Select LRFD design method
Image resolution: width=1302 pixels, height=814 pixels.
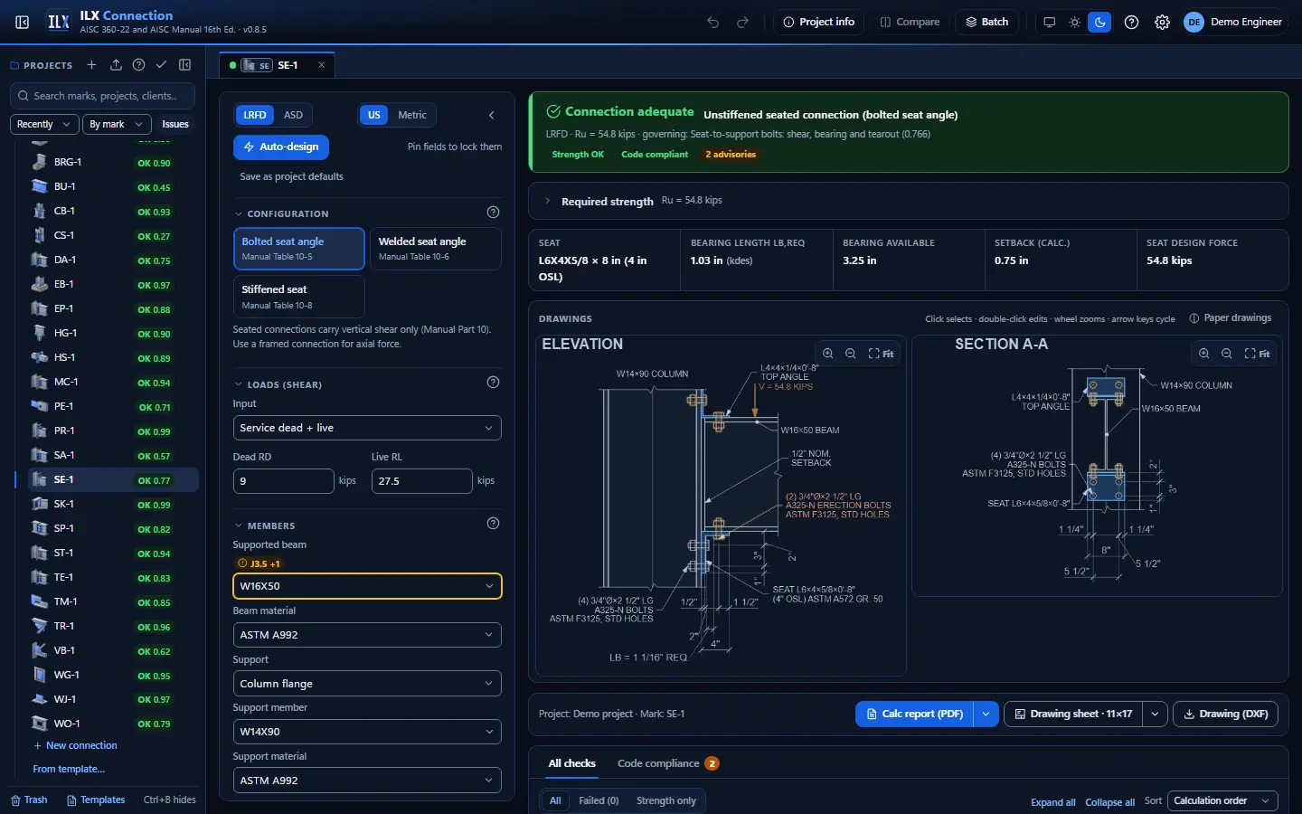click(x=255, y=115)
